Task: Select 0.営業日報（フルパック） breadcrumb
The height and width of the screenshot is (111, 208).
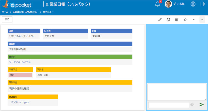Action: (25, 12)
